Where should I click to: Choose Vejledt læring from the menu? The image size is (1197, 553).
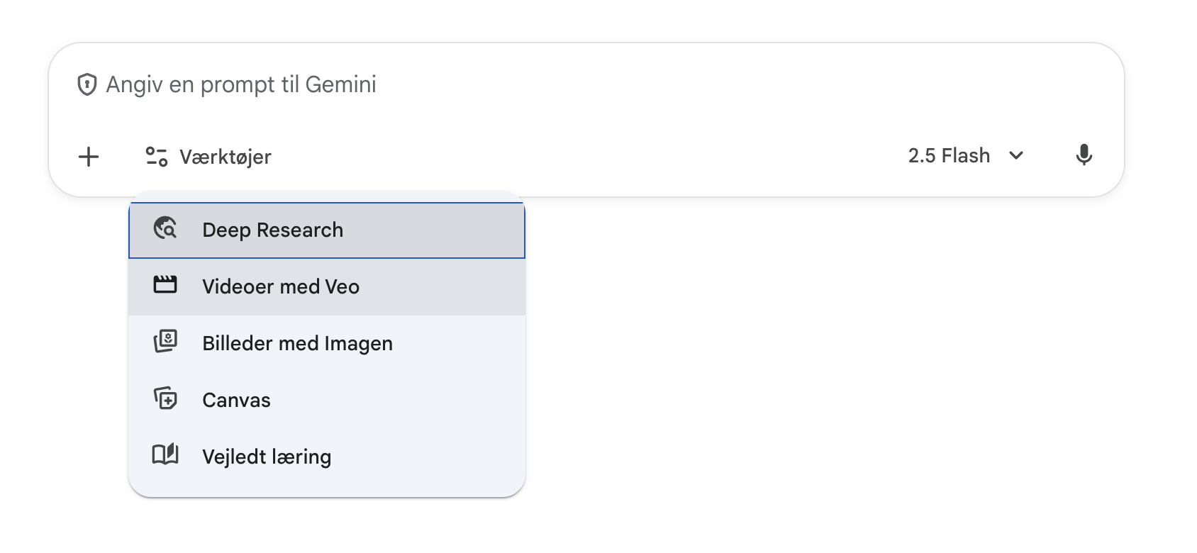(x=267, y=457)
